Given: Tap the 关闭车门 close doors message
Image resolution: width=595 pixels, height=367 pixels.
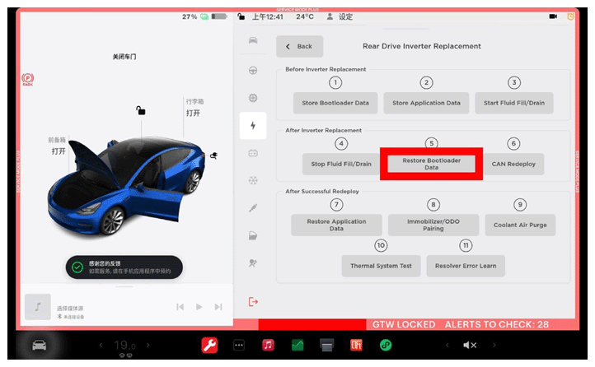Looking at the screenshot, I should point(124,57).
